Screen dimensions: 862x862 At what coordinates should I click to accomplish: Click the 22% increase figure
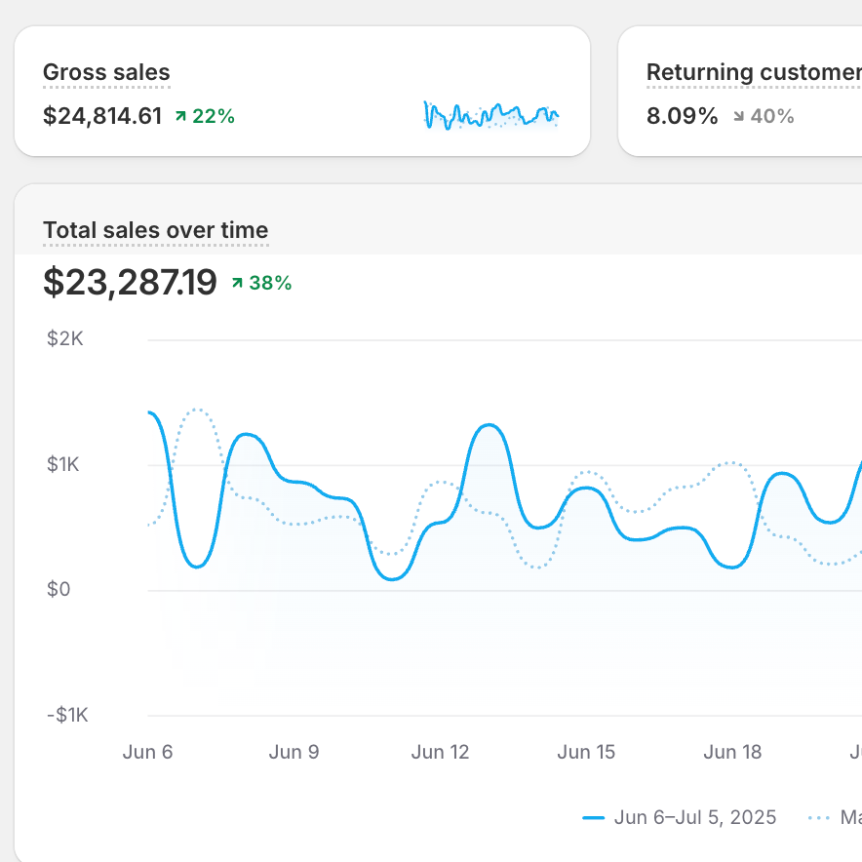click(214, 116)
